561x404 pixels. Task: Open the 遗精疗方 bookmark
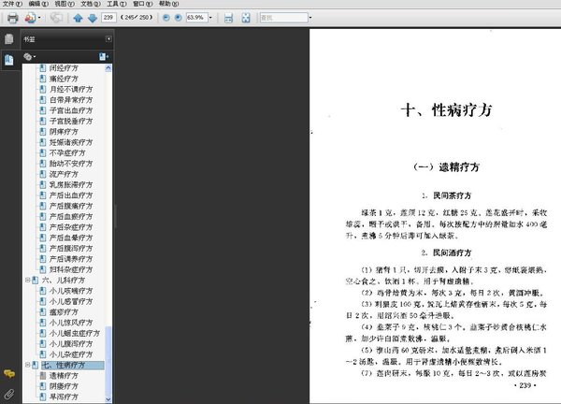pyautogui.click(x=64, y=376)
